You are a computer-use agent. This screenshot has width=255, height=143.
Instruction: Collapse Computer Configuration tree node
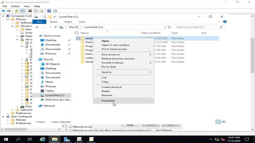[x=3, y=16]
